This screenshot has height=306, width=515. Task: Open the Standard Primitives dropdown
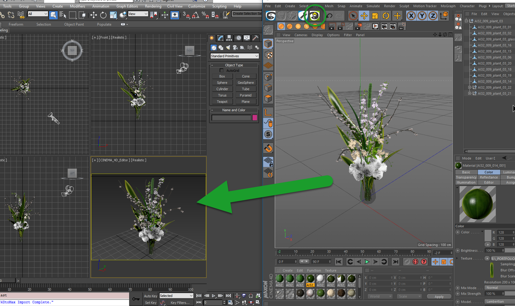click(234, 56)
